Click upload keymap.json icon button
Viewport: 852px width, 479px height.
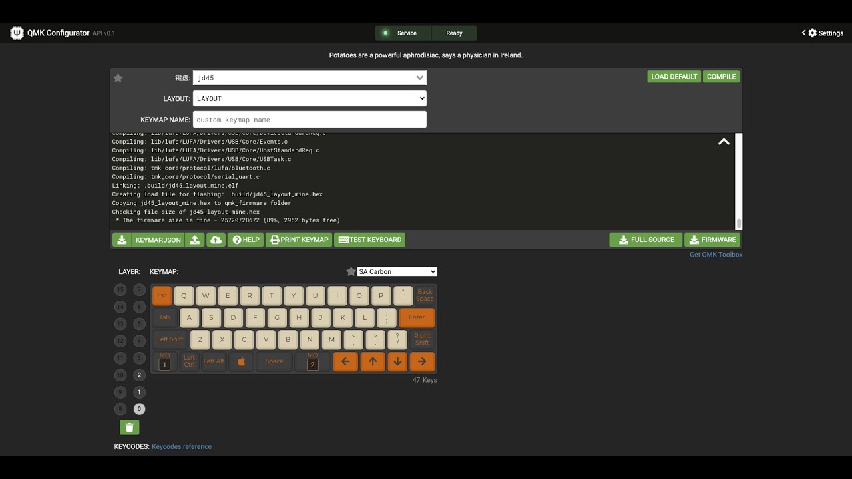click(195, 239)
